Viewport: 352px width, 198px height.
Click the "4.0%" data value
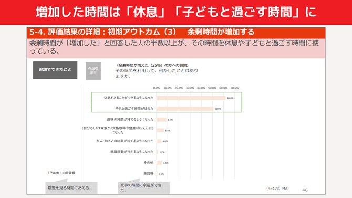tap(165, 141)
